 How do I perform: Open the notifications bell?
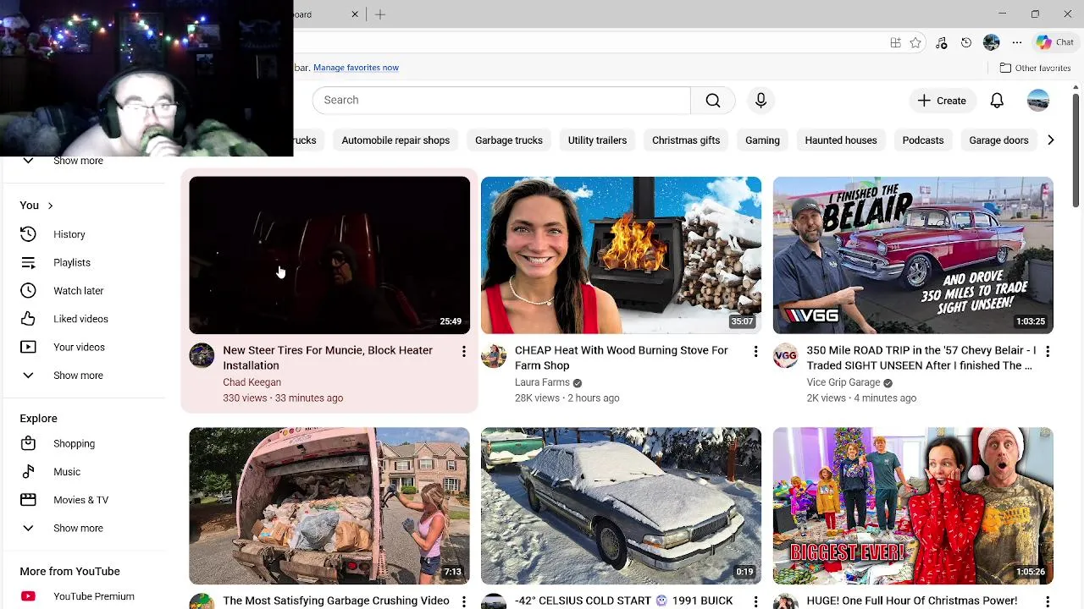tap(997, 100)
